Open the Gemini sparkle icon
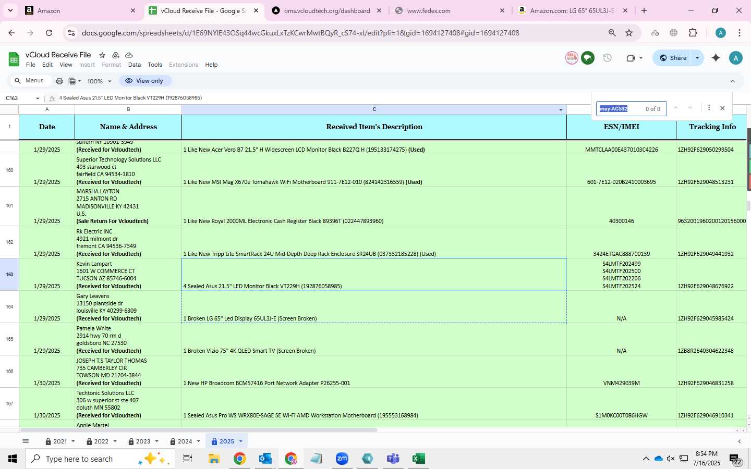This screenshot has width=751, height=469. click(x=716, y=58)
